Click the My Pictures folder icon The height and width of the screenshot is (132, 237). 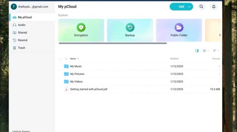click(66, 74)
